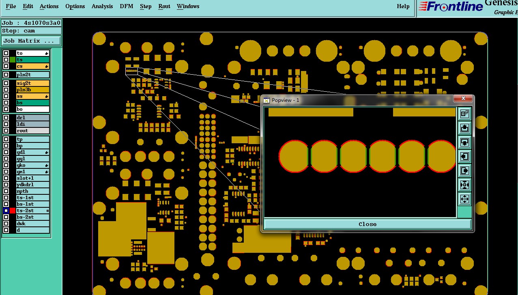The image size is (518, 295).
Task: Click the green color swatch beside 'ts' layer
Action: click(x=13, y=60)
